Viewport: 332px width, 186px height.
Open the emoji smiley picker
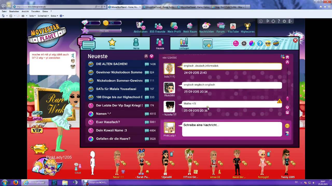pos(287,126)
